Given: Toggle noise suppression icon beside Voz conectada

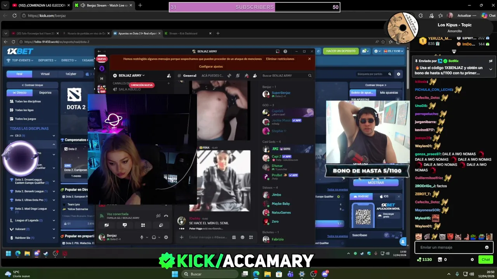Looking at the screenshot, I should tap(158, 216).
